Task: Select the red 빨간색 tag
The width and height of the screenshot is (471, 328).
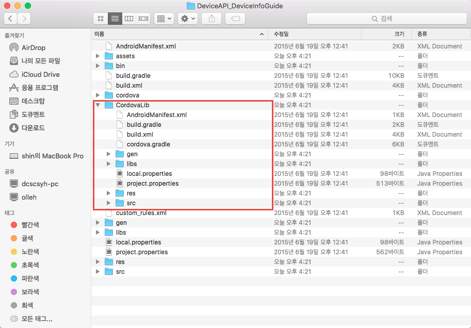Action: (x=30, y=225)
